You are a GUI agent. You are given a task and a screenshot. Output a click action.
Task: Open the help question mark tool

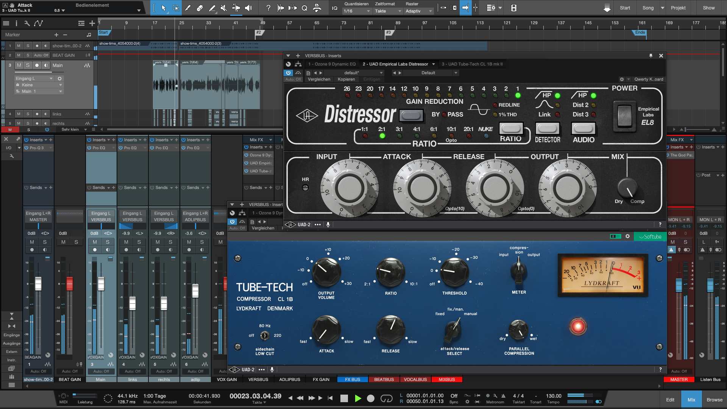click(x=268, y=8)
